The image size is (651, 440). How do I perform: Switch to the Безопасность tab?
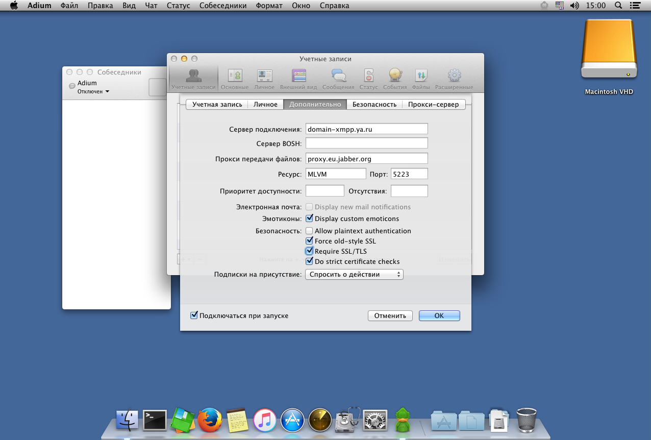click(374, 104)
